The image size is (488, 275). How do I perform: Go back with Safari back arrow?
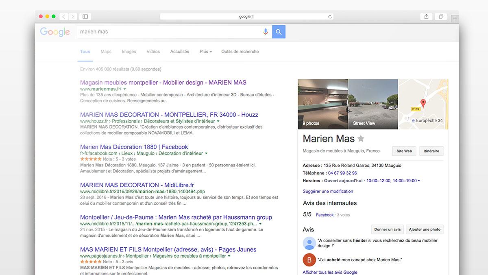click(64, 17)
